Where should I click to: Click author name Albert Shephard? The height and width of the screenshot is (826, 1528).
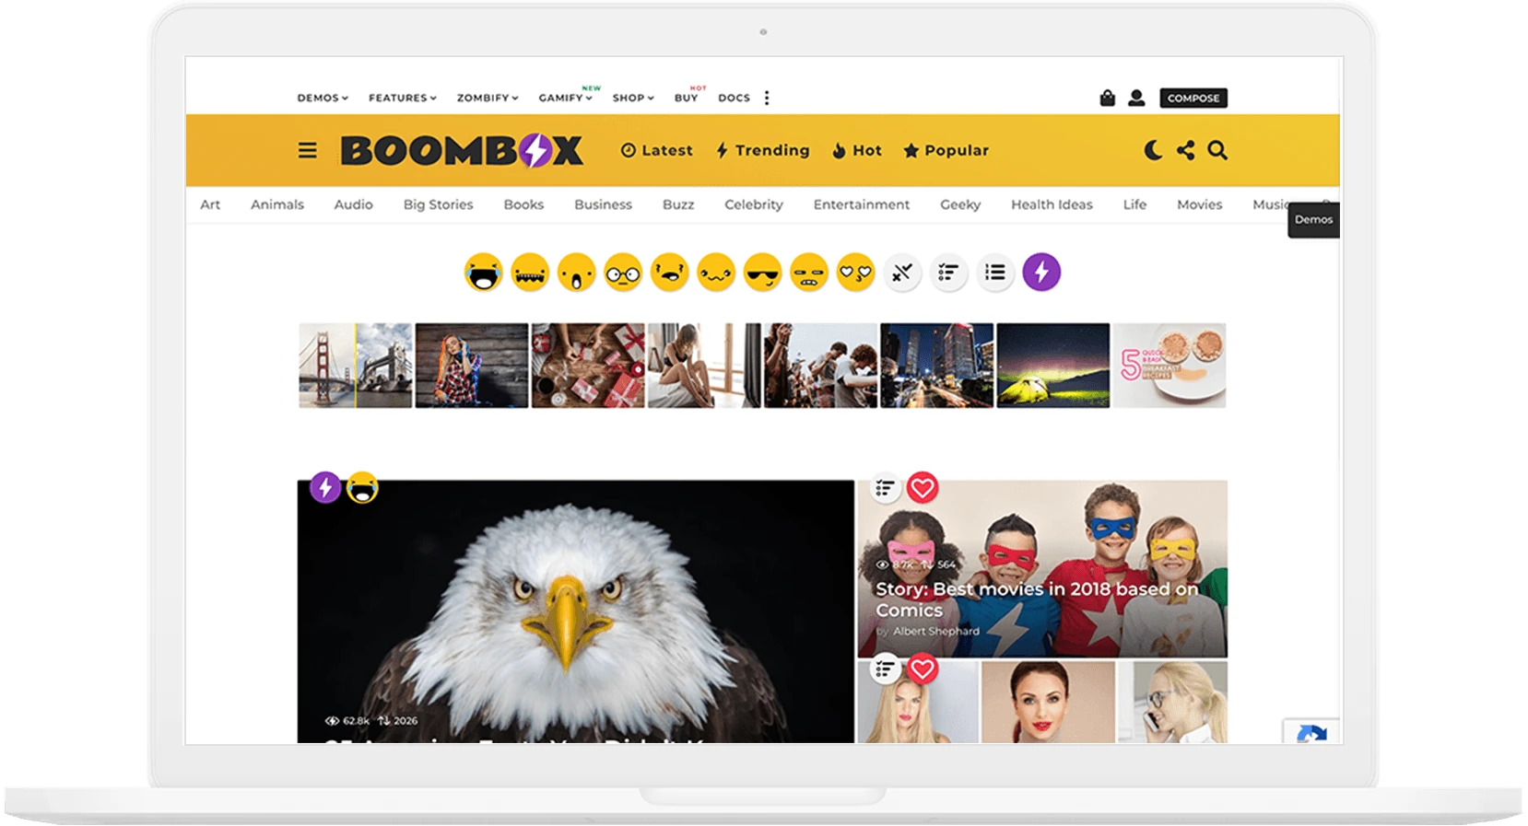tap(936, 632)
